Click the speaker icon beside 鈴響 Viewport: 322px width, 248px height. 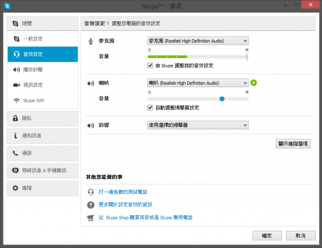(x=91, y=124)
